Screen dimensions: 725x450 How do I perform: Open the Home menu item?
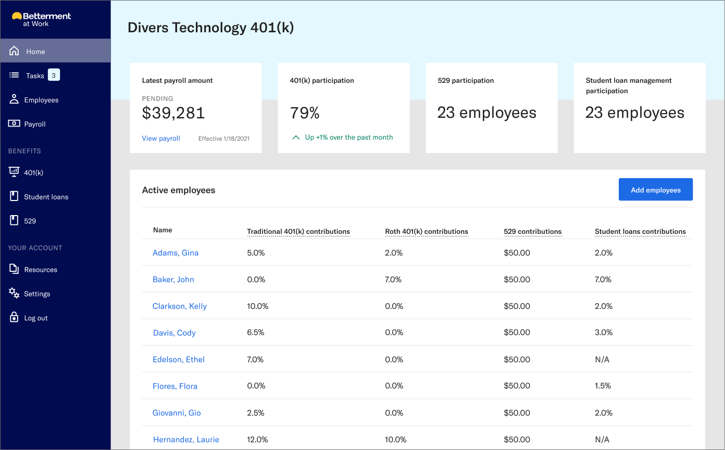click(55, 51)
